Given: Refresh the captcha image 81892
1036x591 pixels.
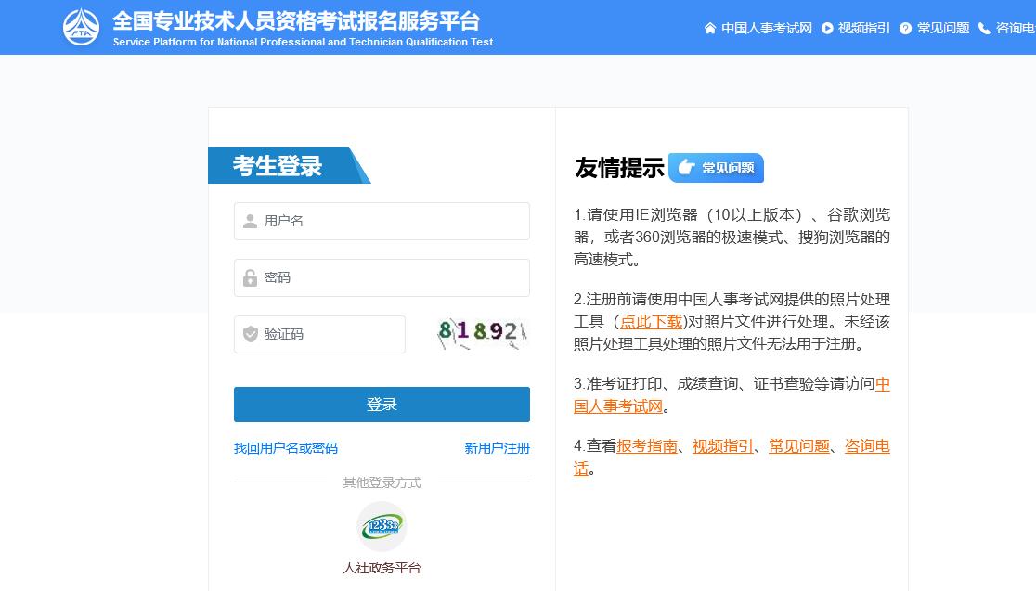Looking at the screenshot, I should (482, 333).
